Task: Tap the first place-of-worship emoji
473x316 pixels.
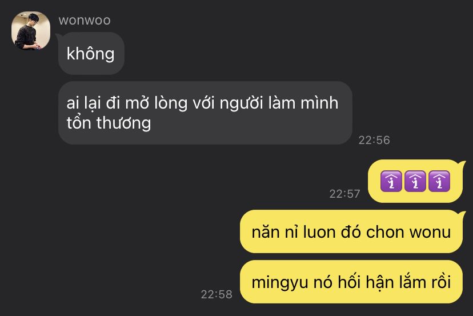Action: (391, 181)
